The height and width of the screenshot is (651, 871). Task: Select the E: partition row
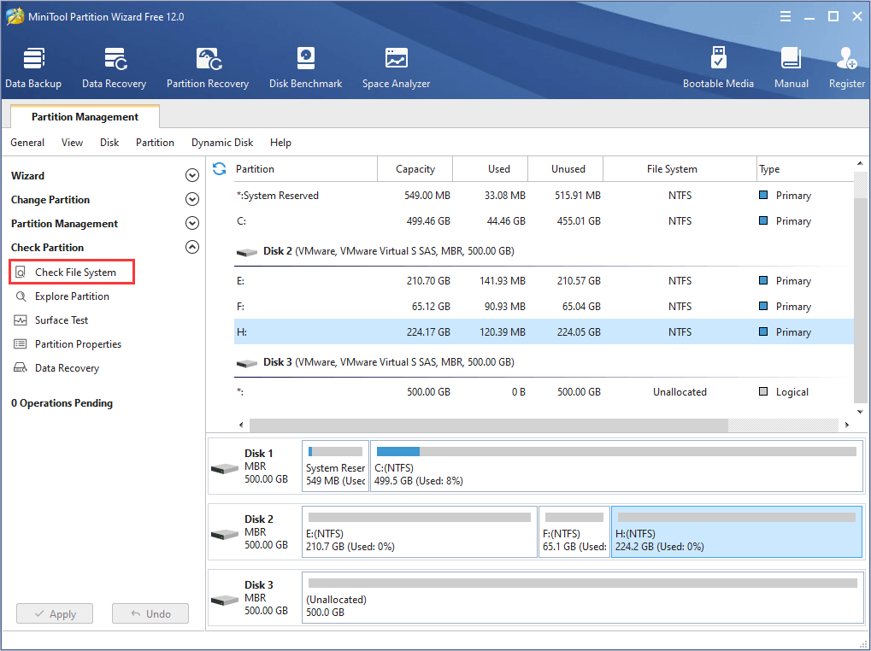pyautogui.click(x=544, y=281)
